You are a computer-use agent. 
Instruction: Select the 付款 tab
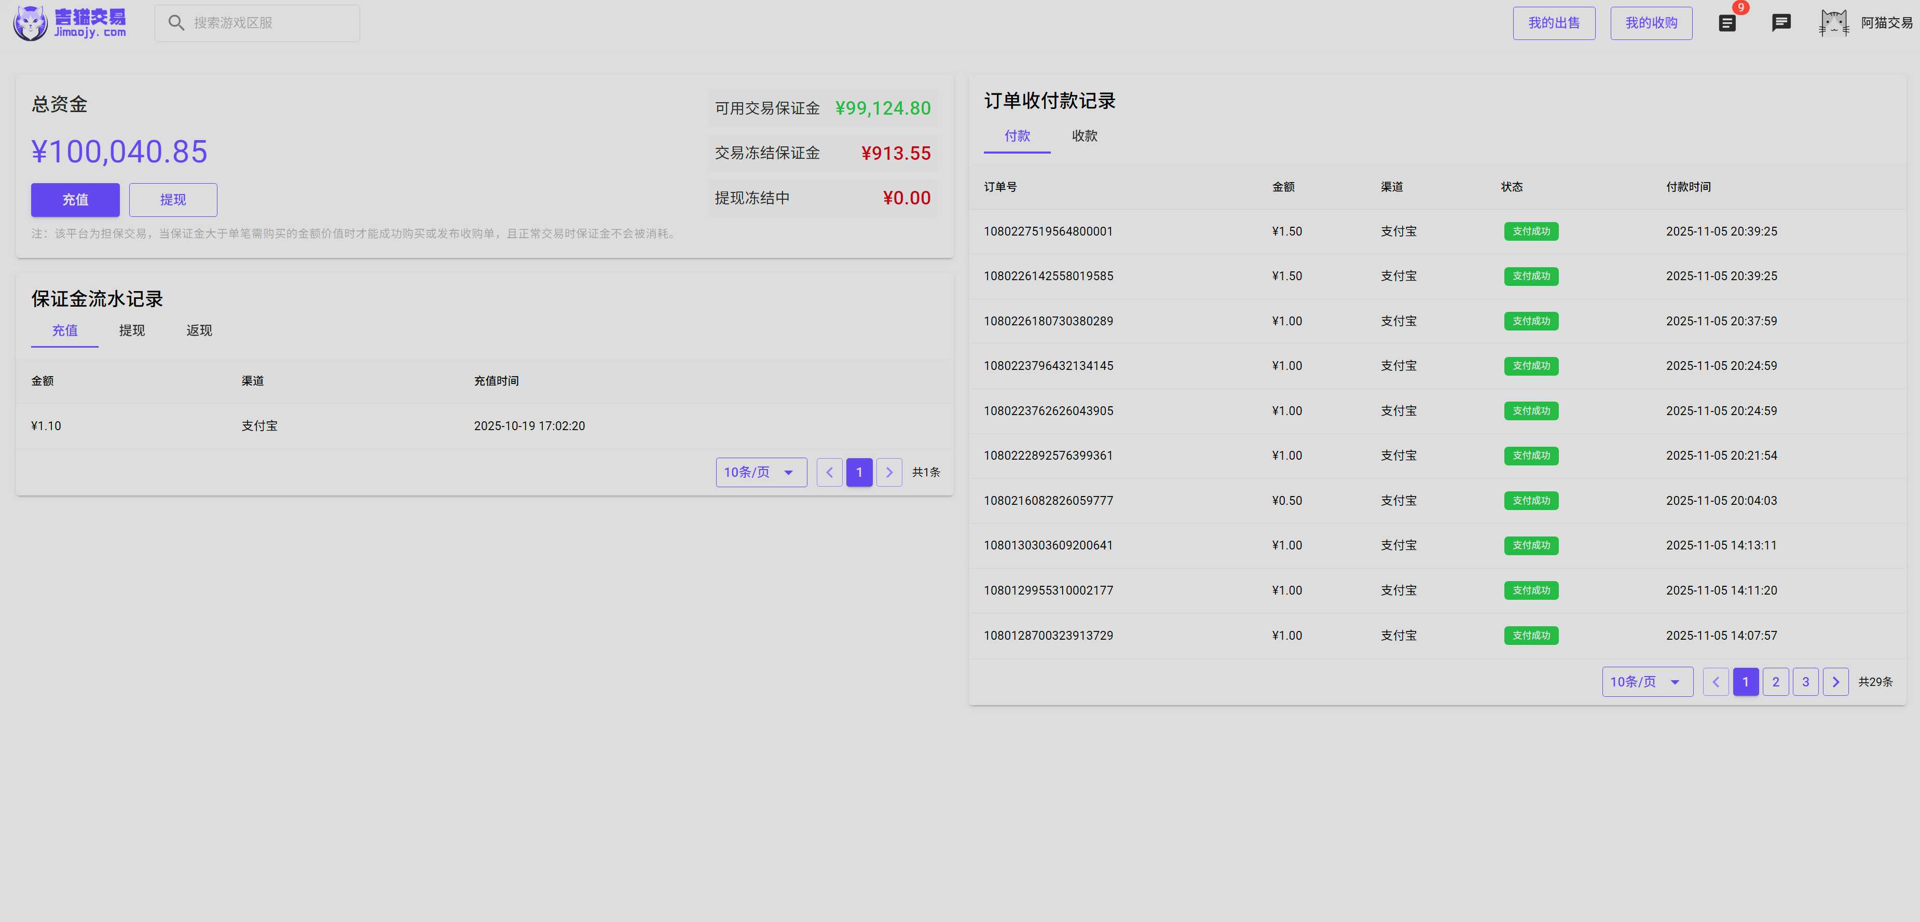coord(1017,136)
